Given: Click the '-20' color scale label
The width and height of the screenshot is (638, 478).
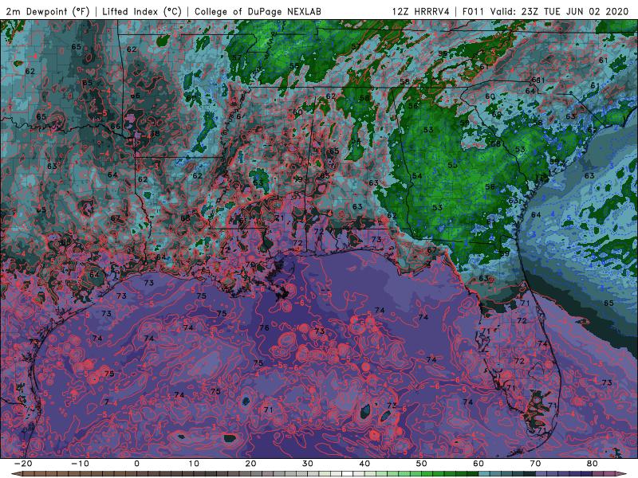Looking at the screenshot, I should pyautogui.click(x=23, y=464).
